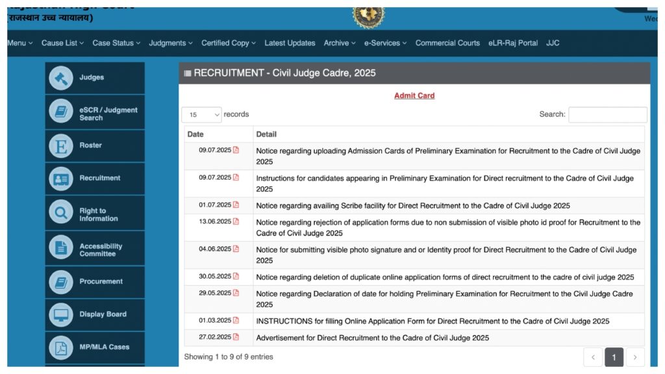
Task: Change records per page dropdown from 15
Action: coord(201,114)
